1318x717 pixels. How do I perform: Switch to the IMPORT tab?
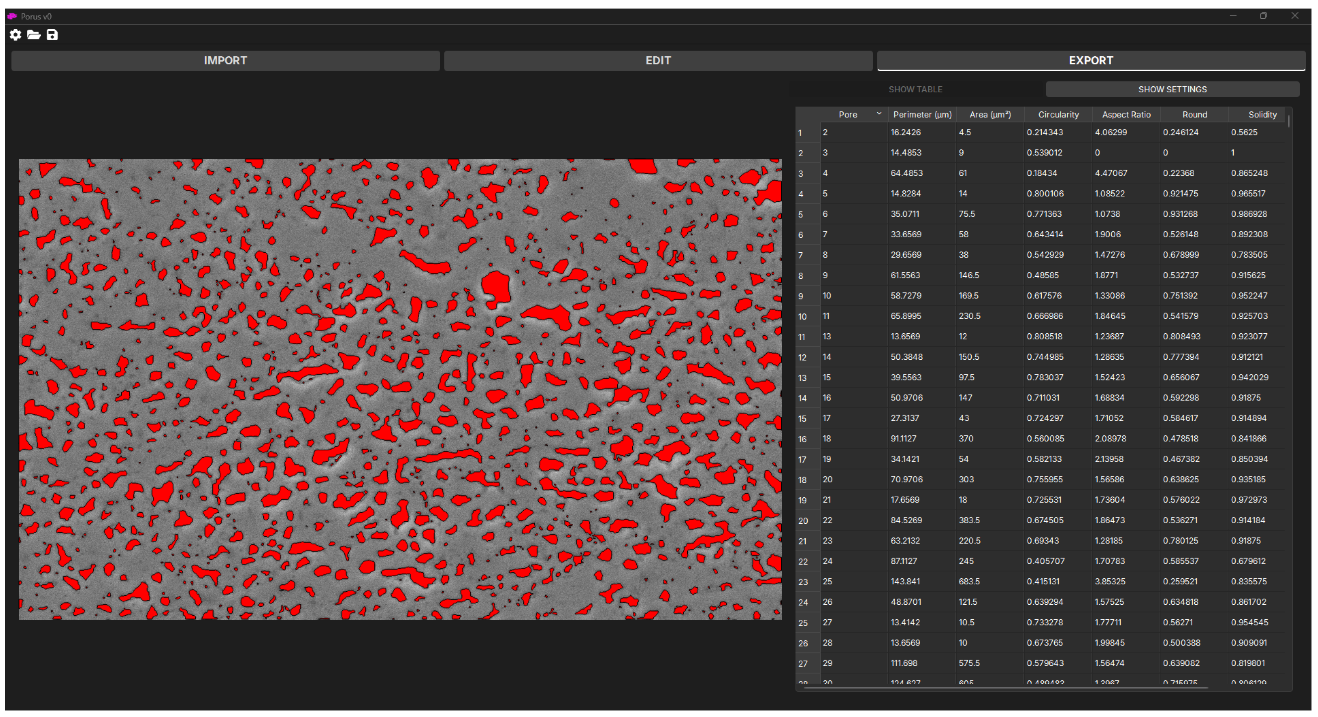point(225,60)
